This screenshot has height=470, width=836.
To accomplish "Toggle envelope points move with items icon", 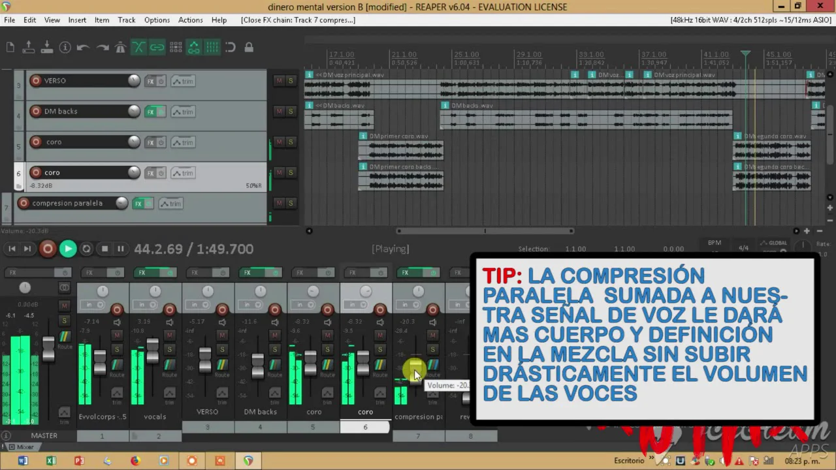I will [x=194, y=47].
